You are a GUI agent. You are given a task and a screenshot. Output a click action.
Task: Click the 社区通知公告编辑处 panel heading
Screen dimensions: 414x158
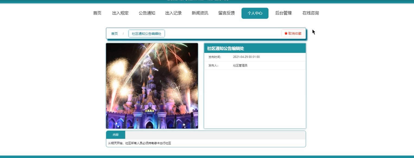click(x=226, y=48)
